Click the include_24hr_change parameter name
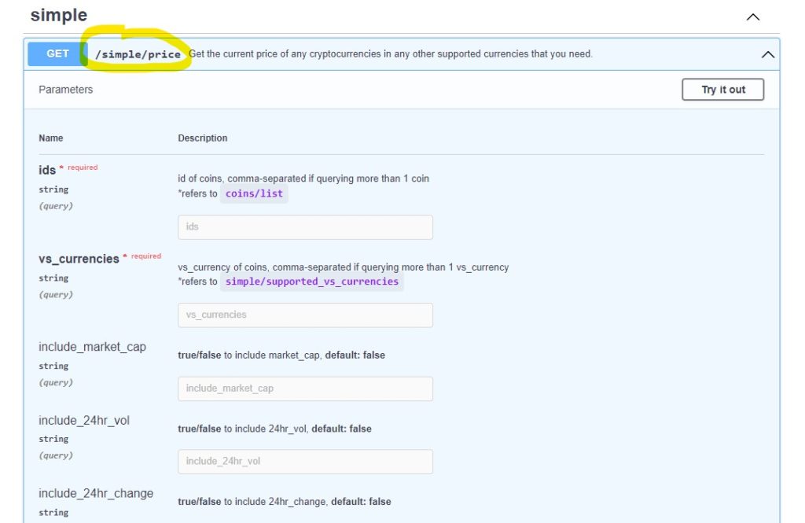This screenshot has width=805, height=523. click(x=96, y=493)
